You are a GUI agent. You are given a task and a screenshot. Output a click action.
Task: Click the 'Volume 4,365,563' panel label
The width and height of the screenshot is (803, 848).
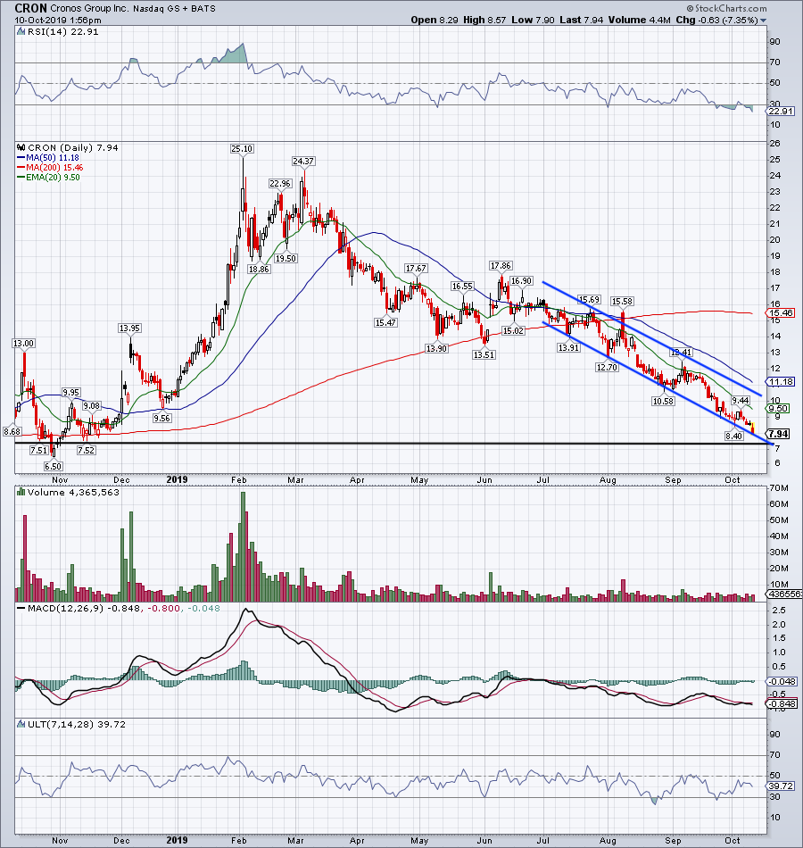coord(73,493)
